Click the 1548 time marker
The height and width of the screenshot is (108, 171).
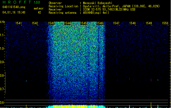pos(132,23)
